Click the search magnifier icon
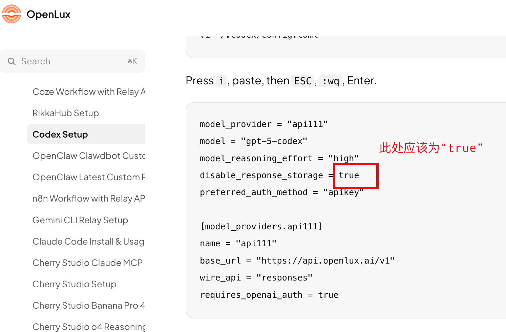The image size is (506, 332). 12,61
